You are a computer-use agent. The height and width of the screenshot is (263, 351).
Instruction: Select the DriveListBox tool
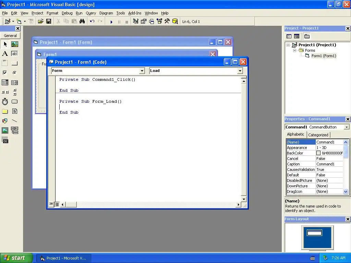pyautogui.click(x=14, y=101)
